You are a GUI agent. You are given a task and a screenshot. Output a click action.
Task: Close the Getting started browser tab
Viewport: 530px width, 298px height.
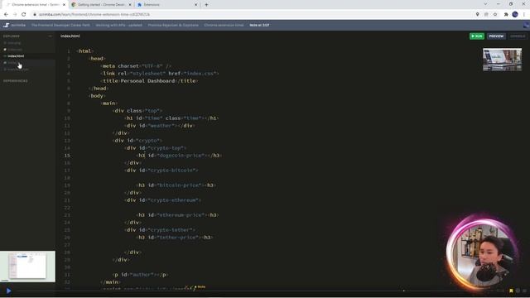[x=130, y=5]
